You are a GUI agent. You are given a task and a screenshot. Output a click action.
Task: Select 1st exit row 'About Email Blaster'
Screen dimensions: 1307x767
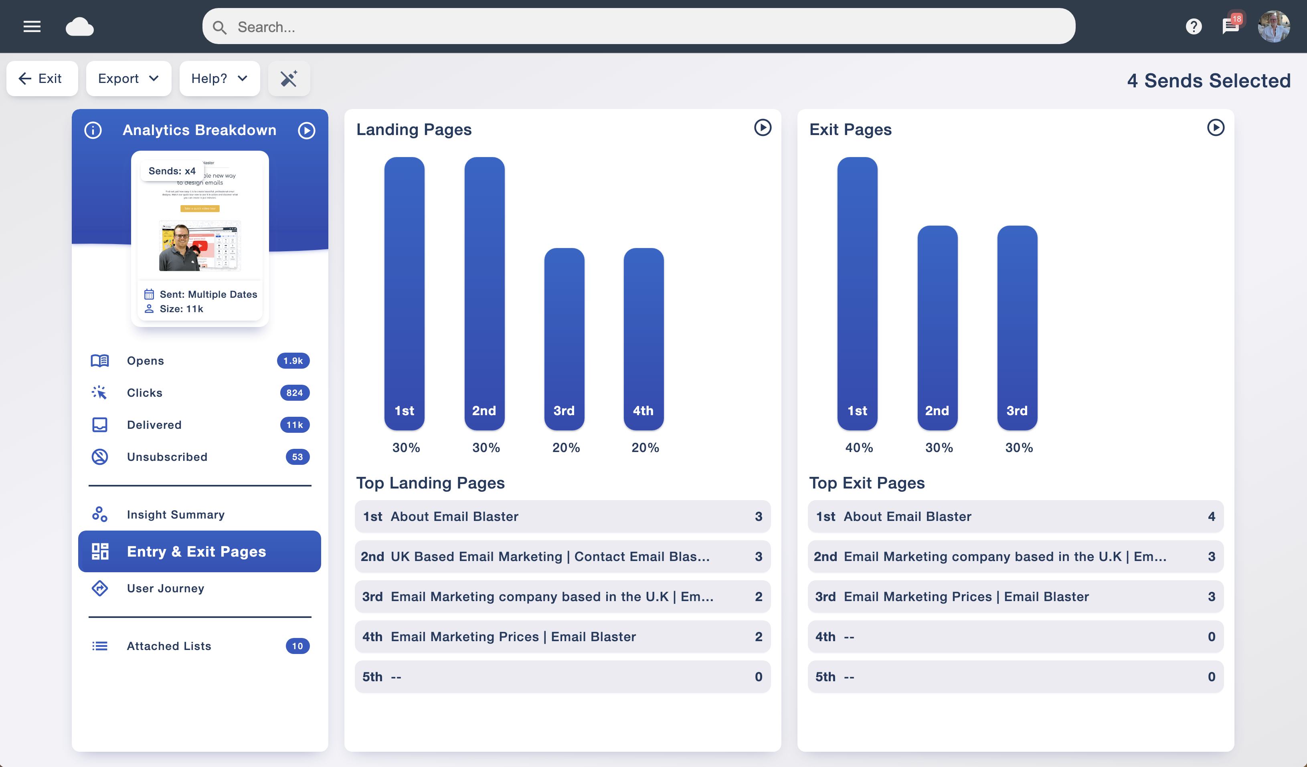1015,516
